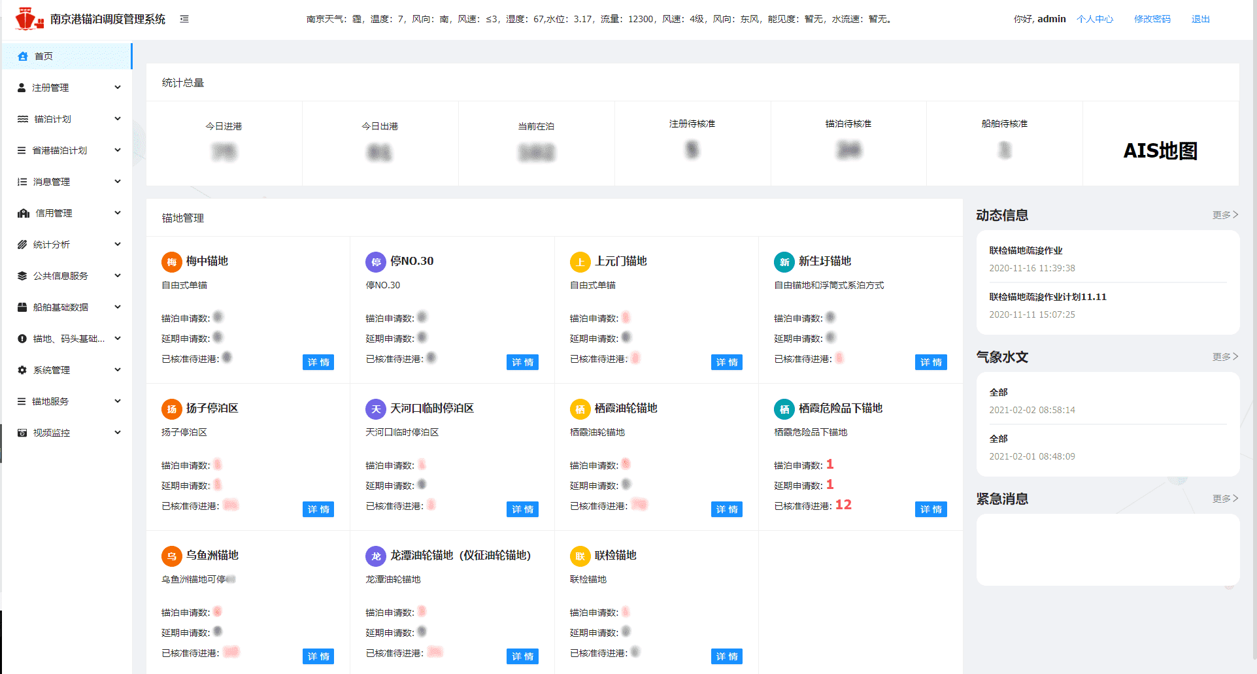Viewport: 1257px width, 674px height.
Task: Click the yellow 上 badge for 上元门锚地
Action: coord(580,261)
